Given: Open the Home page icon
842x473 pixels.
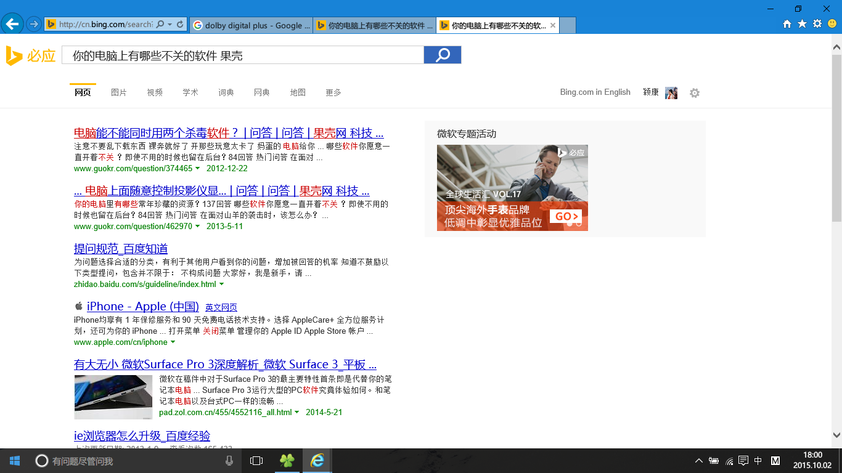Looking at the screenshot, I should pyautogui.click(x=787, y=24).
